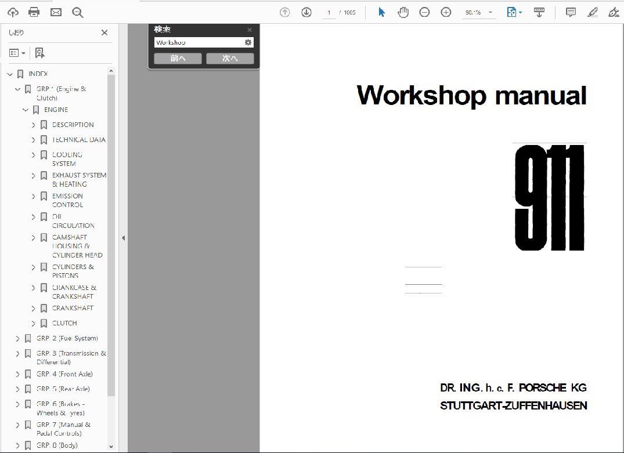Select the highlighter pen tool
This screenshot has width=624, height=453.
[593, 12]
